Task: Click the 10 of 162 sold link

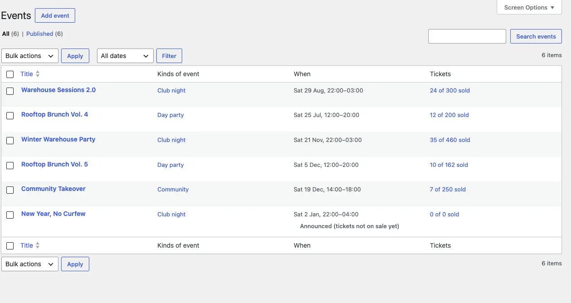Action: [x=449, y=165]
